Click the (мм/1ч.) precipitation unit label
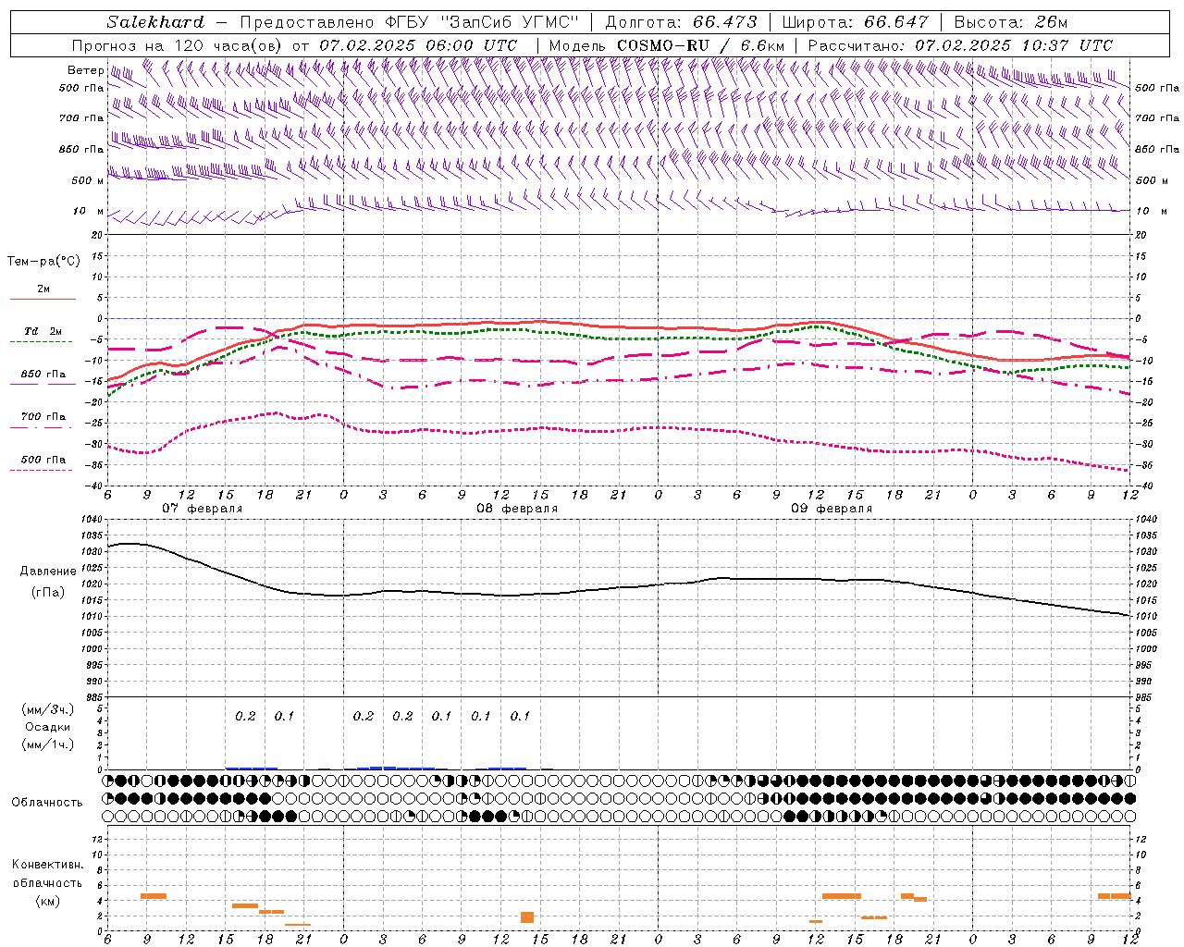Image resolution: width=1184 pixels, height=947 pixels. point(47,744)
